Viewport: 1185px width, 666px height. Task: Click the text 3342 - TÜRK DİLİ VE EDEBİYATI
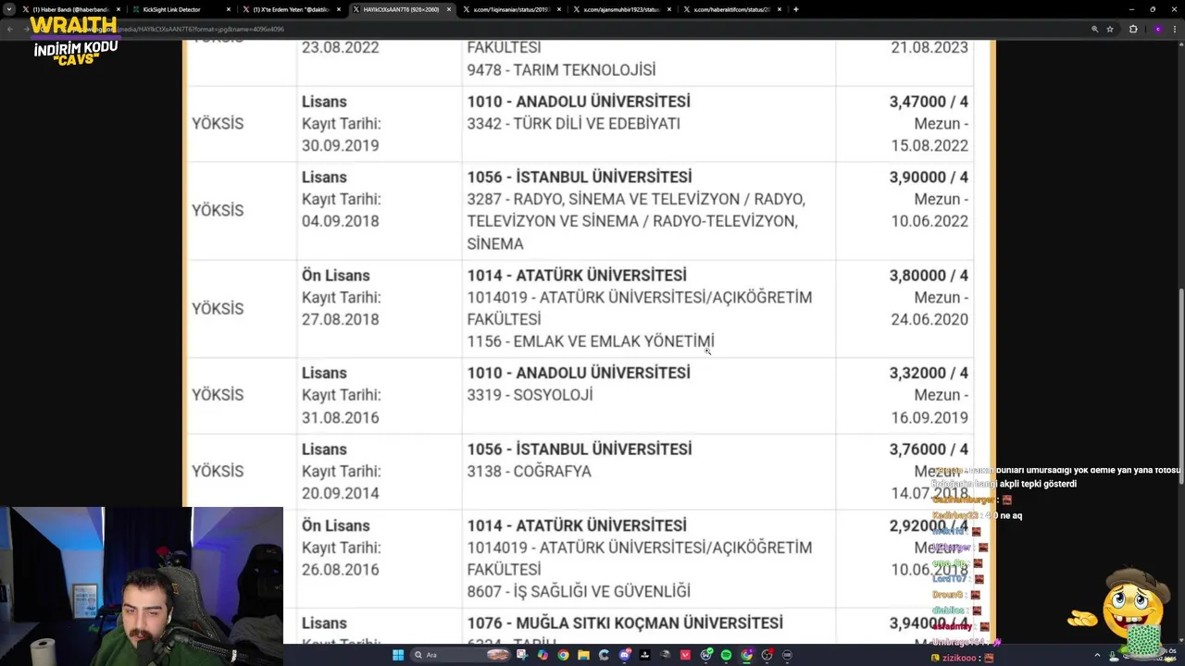pos(573,123)
